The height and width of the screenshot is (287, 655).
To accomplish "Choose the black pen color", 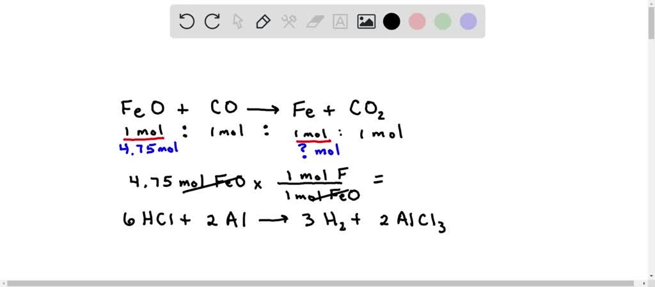I will click(391, 21).
